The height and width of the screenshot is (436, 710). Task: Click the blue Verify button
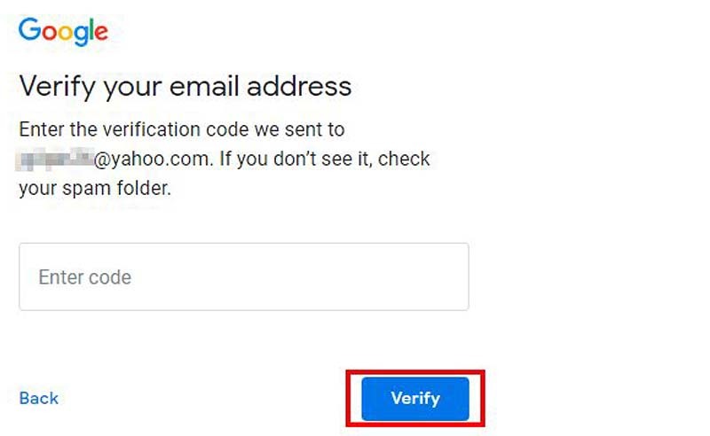pyautogui.click(x=414, y=399)
